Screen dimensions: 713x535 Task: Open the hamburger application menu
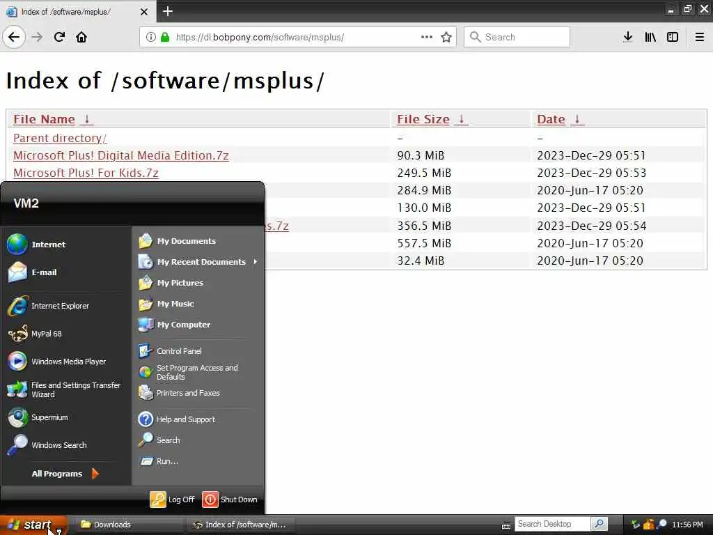click(700, 37)
